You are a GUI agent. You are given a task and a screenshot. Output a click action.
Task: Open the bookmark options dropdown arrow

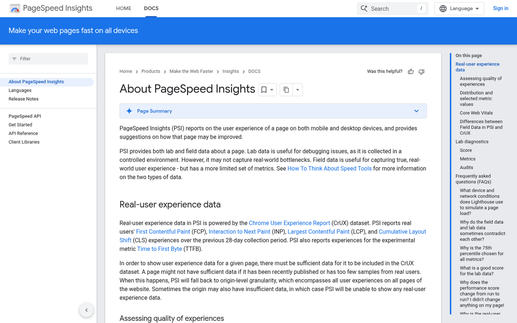pos(271,89)
